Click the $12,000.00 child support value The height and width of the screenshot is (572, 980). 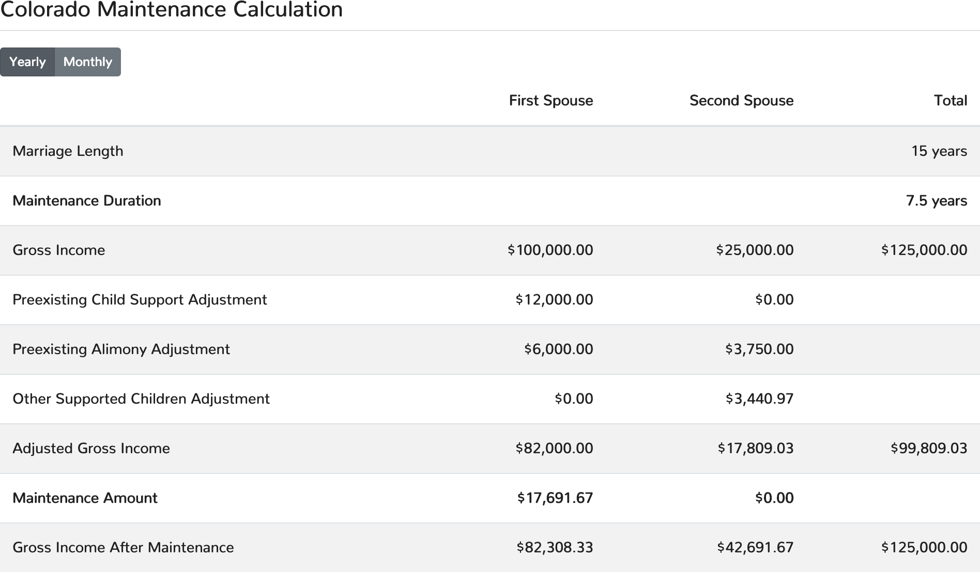(x=554, y=300)
